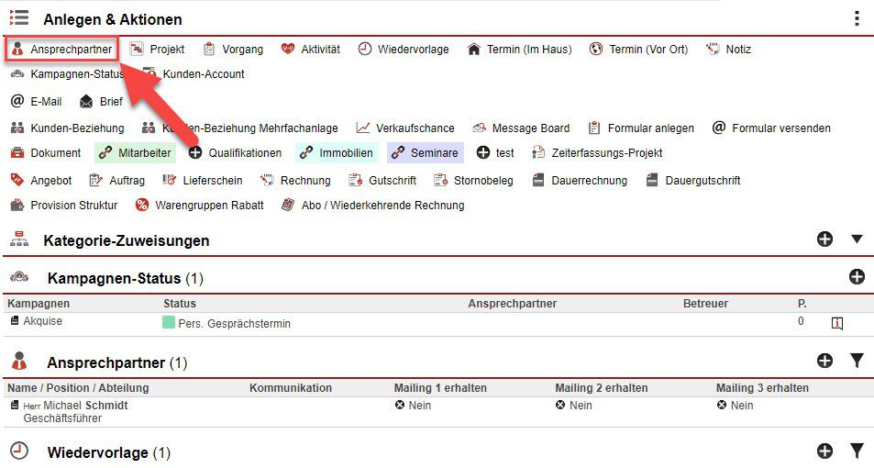Image resolution: width=874 pixels, height=468 pixels.
Task: Toggle Mailing 1 erhalten Nein status
Action: click(413, 406)
